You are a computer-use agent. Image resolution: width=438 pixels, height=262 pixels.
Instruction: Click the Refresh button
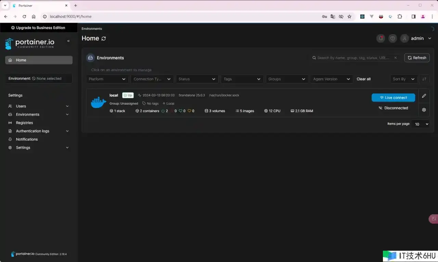[417, 58]
